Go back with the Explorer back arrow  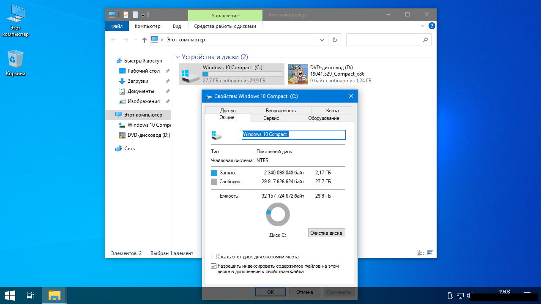[x=113, y=40]
